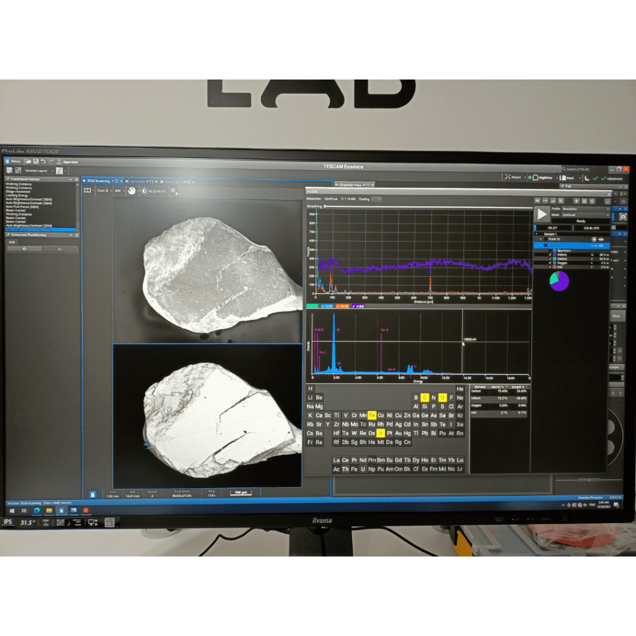Select Ir in the periodic table
This screenshot has height=636, width=636.
[381, 433]
